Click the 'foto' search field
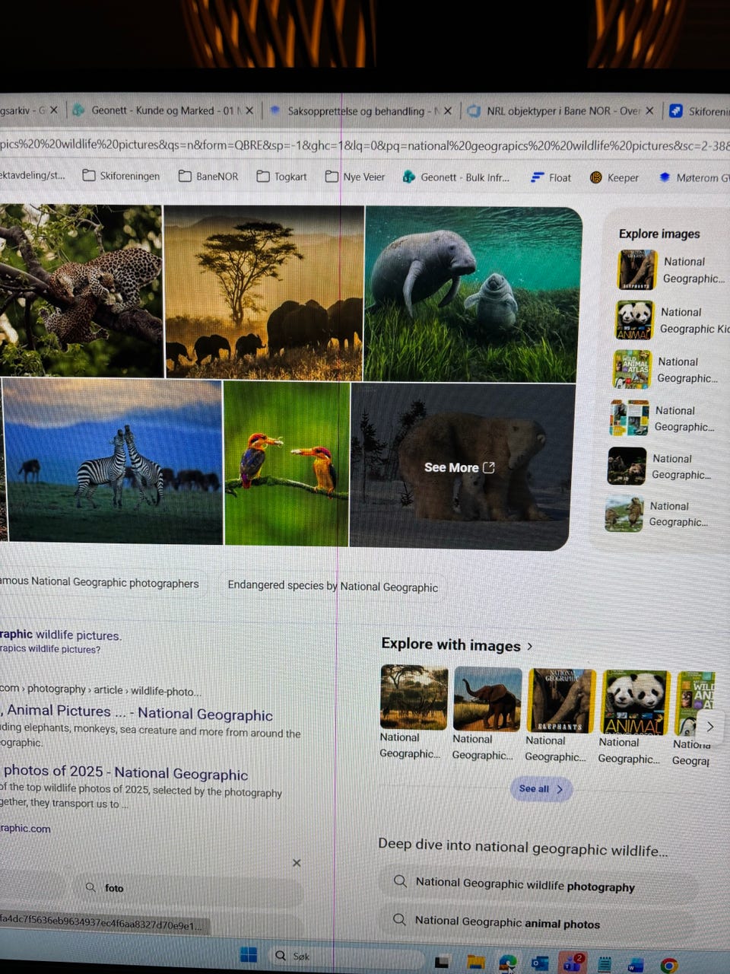Viewport: 730px width, 974px height. pyautogui.click(x=188, y=888)
